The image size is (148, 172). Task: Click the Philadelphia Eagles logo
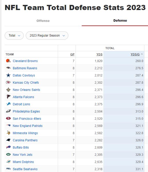pyautogui.click(x=8, y=111)
